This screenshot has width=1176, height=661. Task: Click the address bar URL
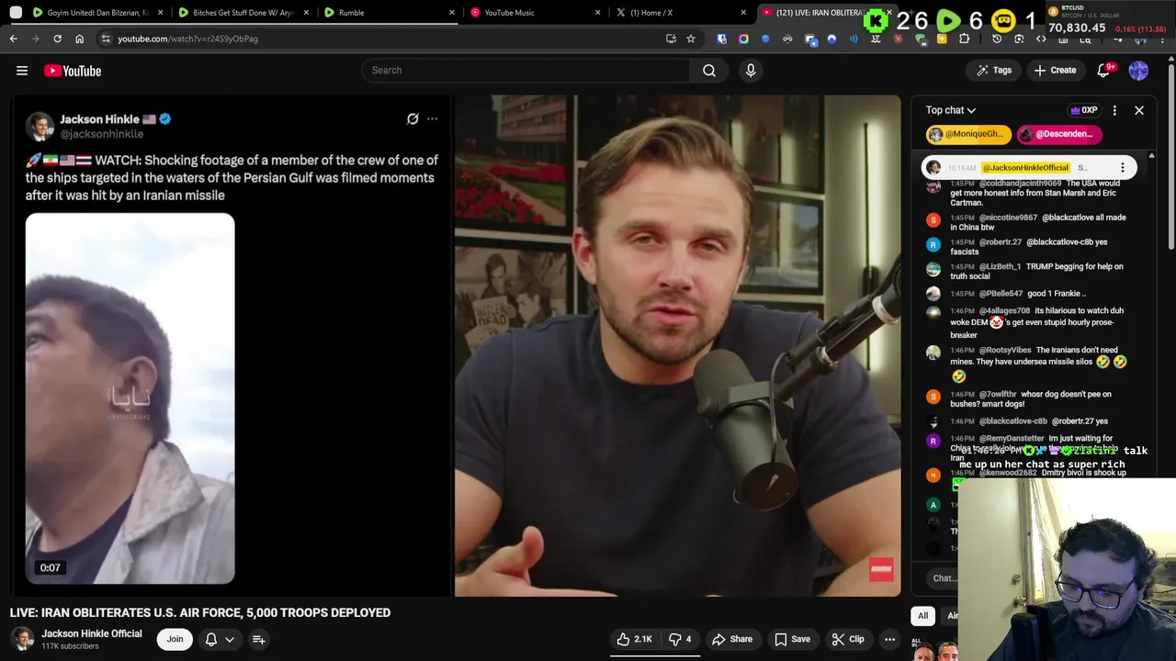pyautogui.click(x=187, y=39)
